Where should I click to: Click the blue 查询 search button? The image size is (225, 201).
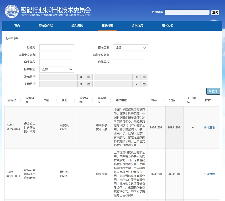point(213,91)
